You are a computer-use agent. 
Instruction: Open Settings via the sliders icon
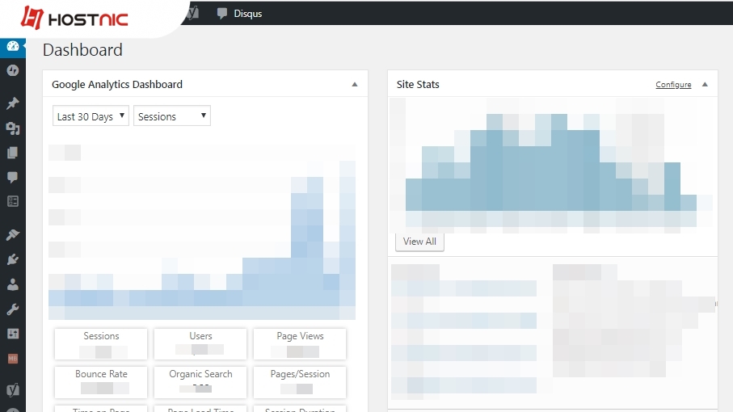(13, 334)
